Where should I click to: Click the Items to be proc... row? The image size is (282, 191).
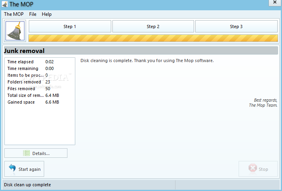pyautogui.click(x=40, y=75)
